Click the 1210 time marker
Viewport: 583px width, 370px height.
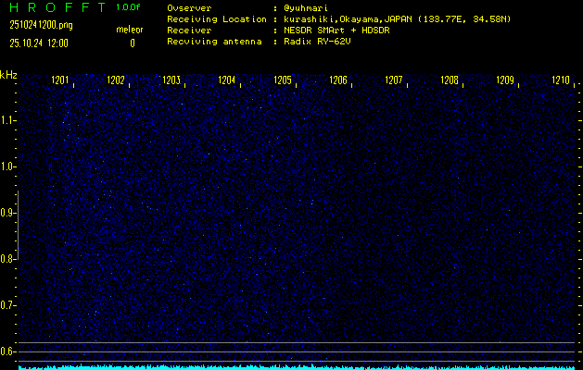pyautogui.click(x=561, y=81)
